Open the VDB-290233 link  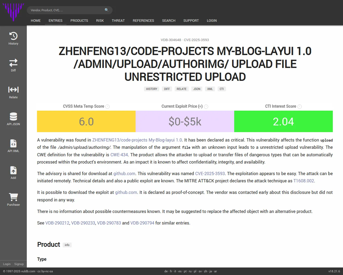coord(83,223)
